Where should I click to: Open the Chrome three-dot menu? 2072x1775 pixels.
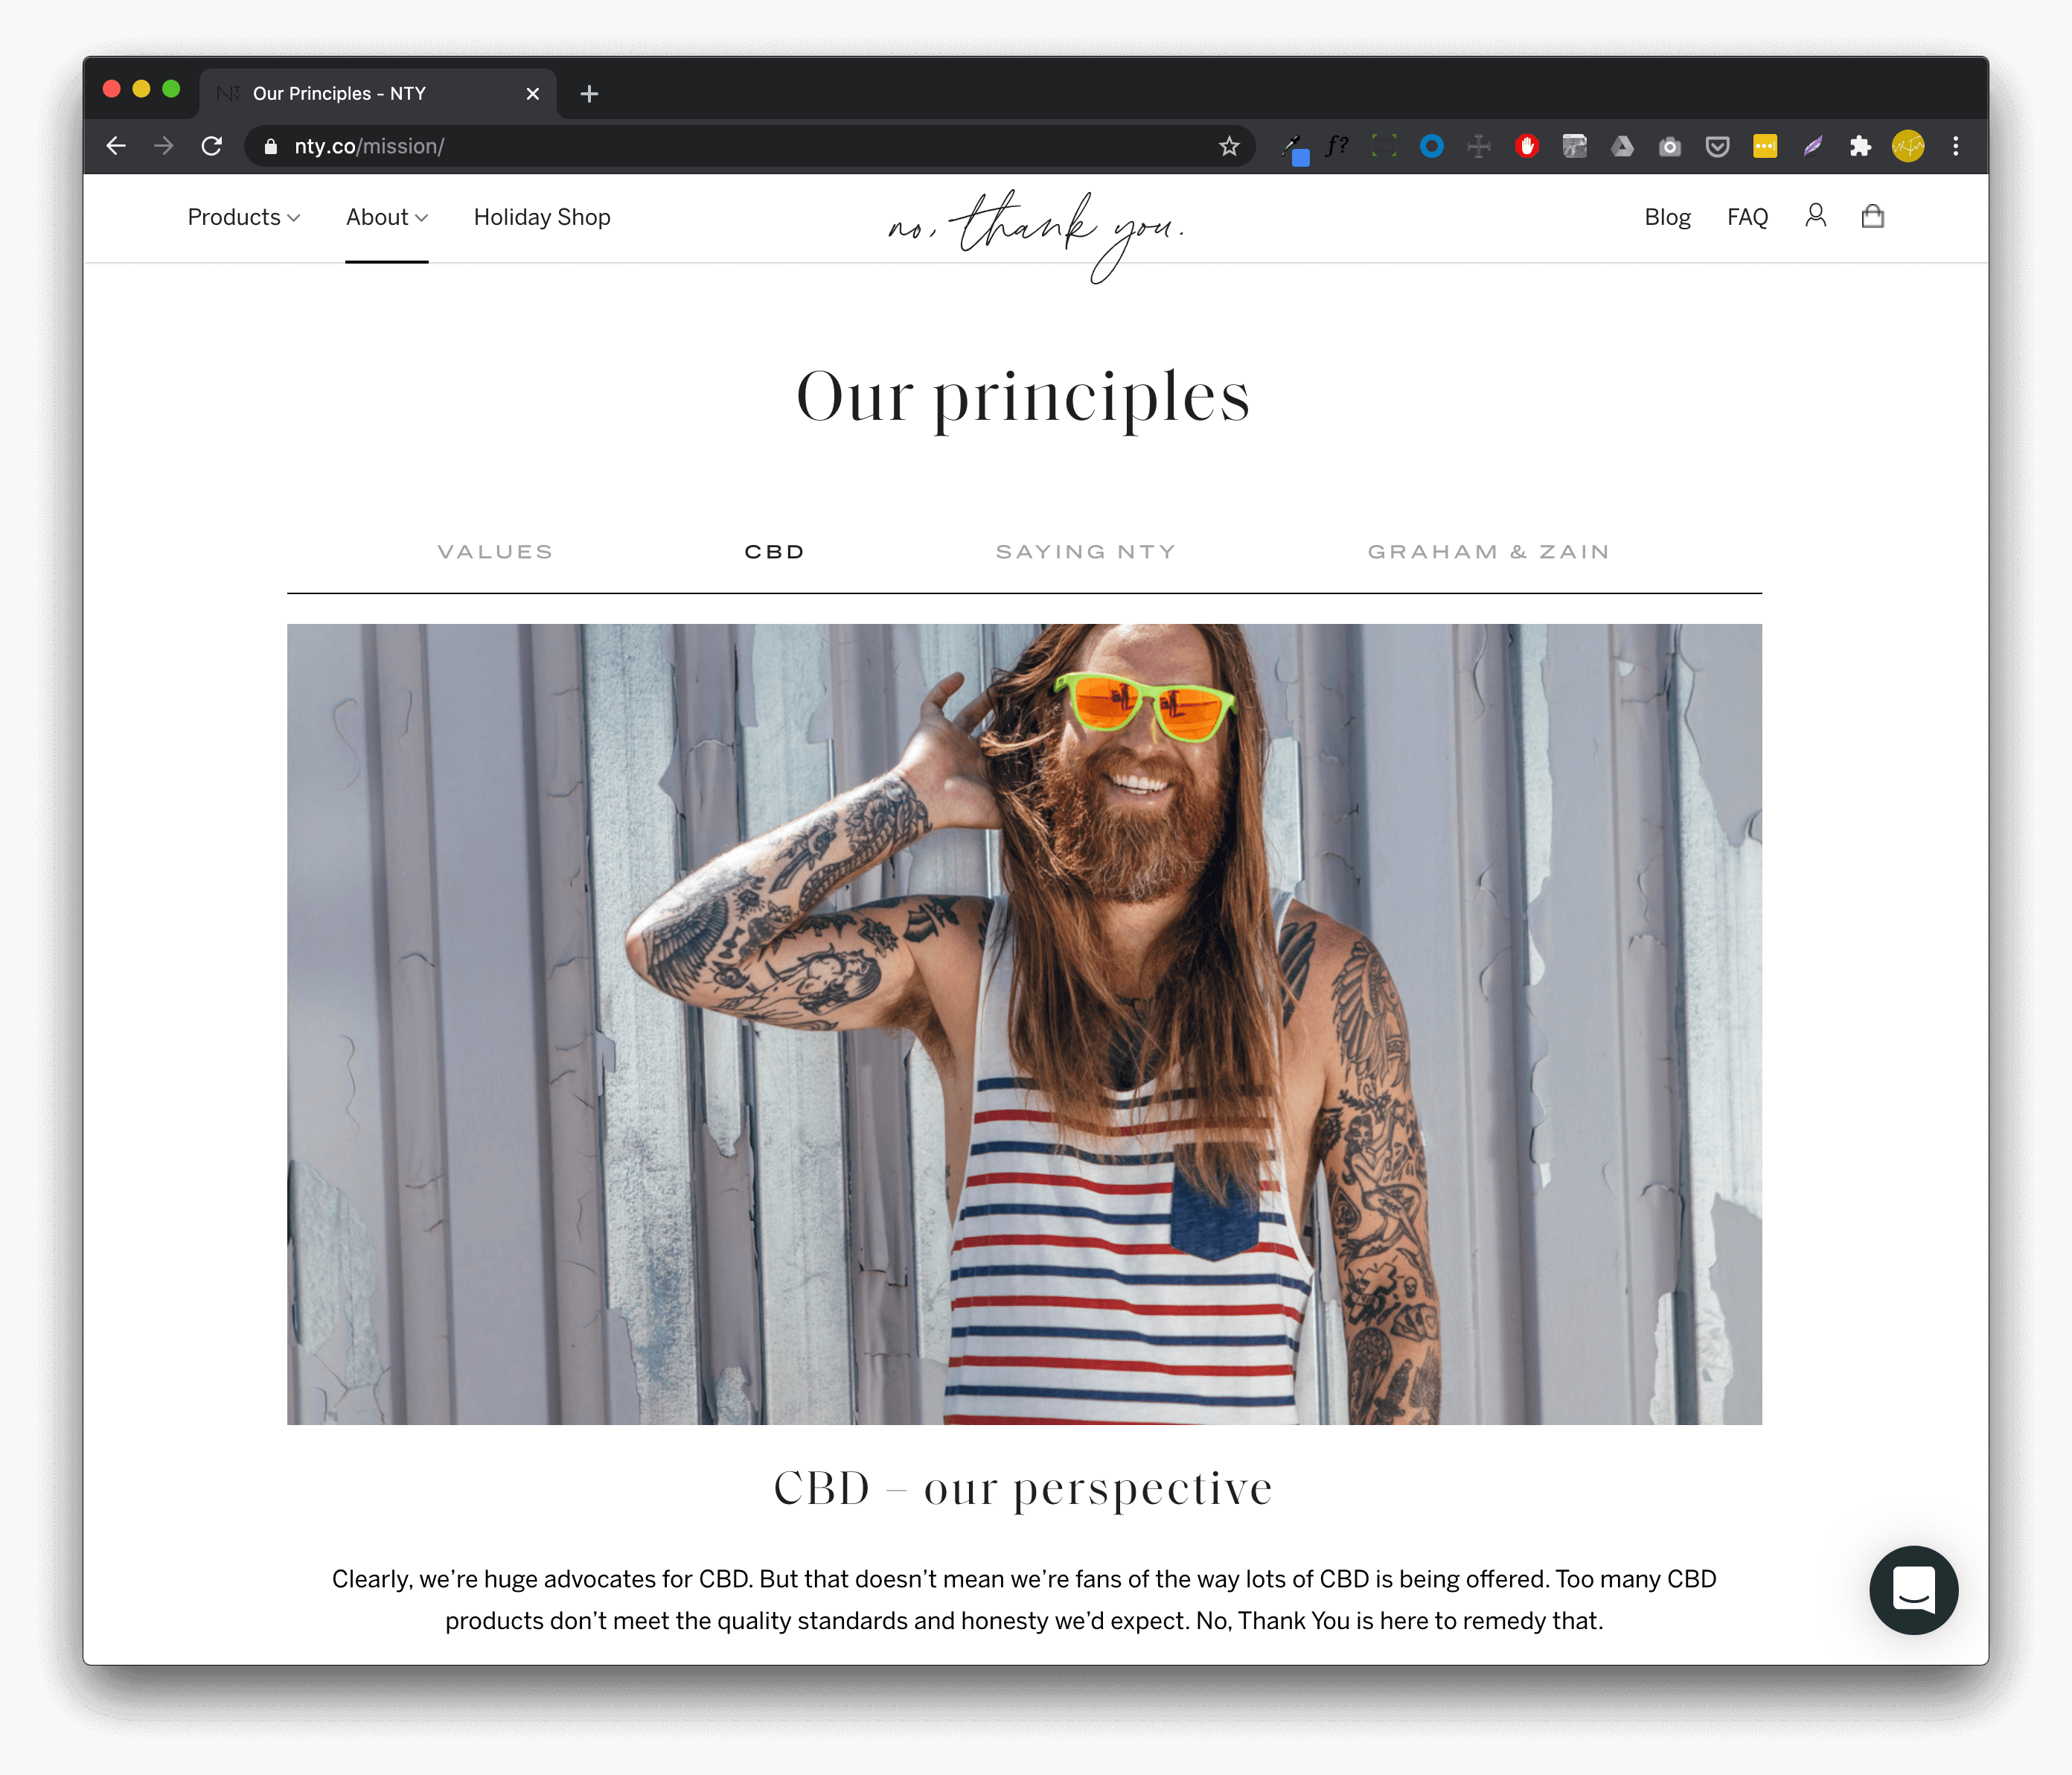(x=1955, y=146)
